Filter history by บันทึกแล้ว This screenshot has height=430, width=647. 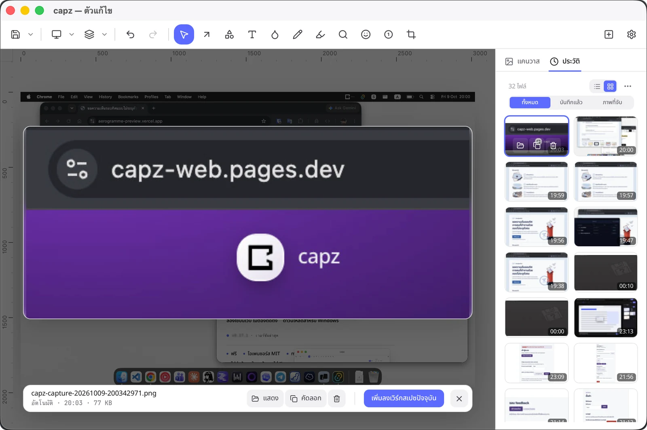pos(571,102)
